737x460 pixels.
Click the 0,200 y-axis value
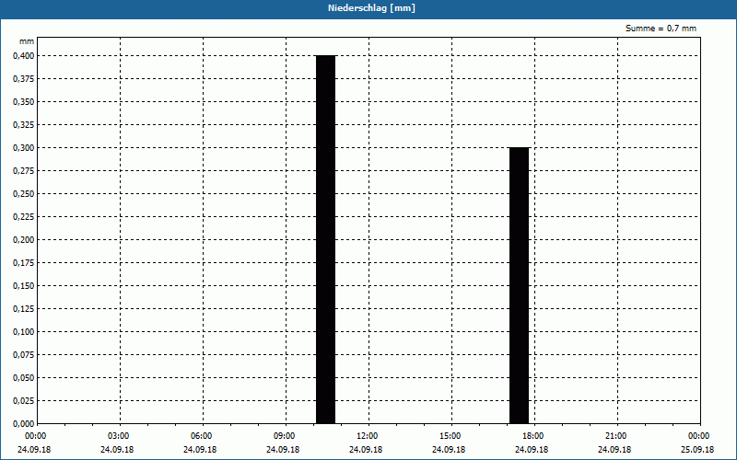(x=24, y=240)
